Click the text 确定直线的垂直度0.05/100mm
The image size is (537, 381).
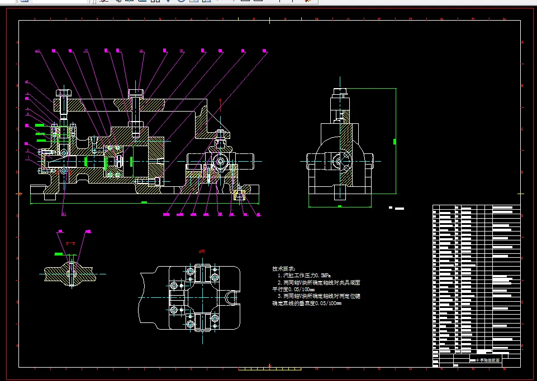307,303
